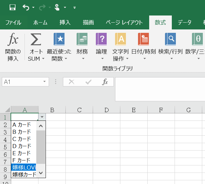Expand the Name Box dropdown arrow
The width and height of the screenshot is (205, 184).
44,81
